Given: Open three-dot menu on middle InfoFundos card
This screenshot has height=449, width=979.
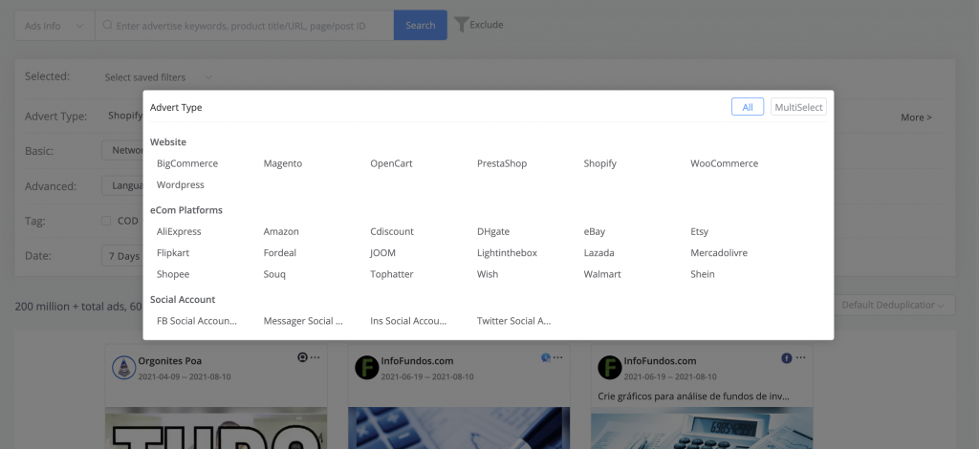Looking at the screenshot, I should (557, 357).
